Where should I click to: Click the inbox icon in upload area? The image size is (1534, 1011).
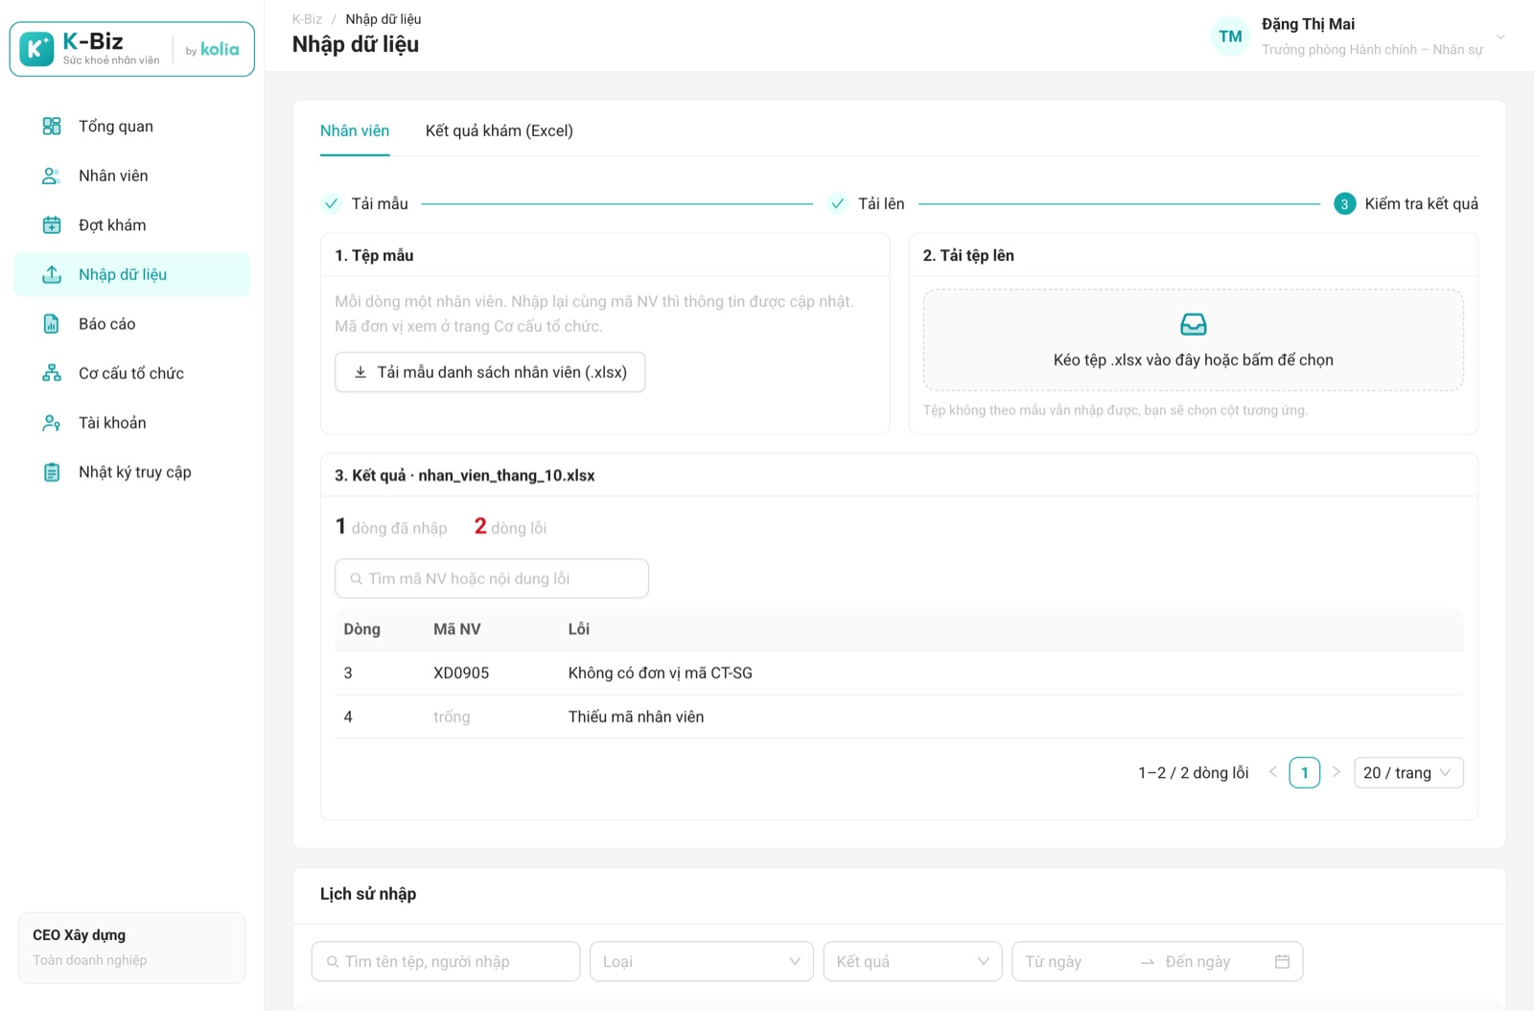tap(1193, 324)
